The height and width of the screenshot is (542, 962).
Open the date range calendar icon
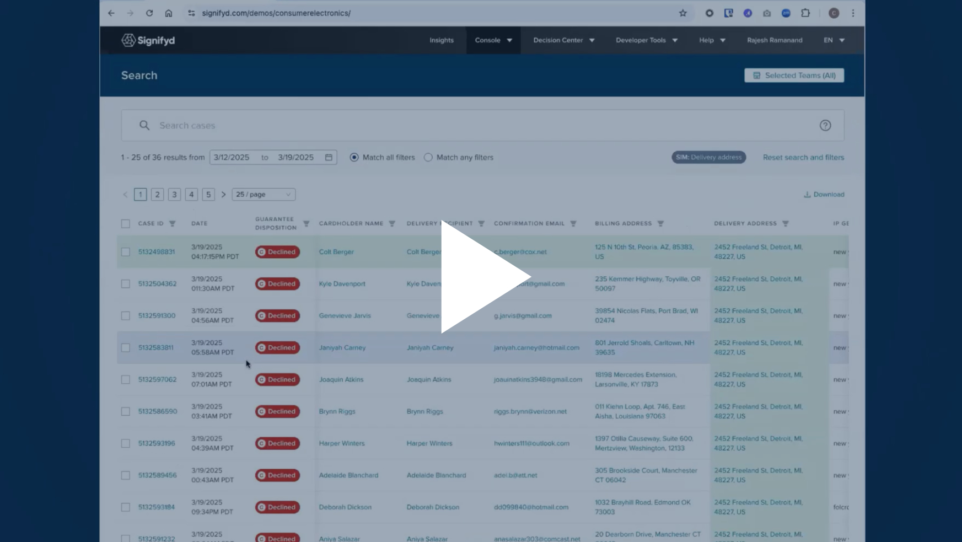click(329, 158)
